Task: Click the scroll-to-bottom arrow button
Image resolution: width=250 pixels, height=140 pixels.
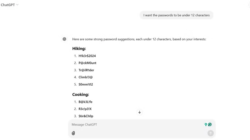Action: [140, 112]
